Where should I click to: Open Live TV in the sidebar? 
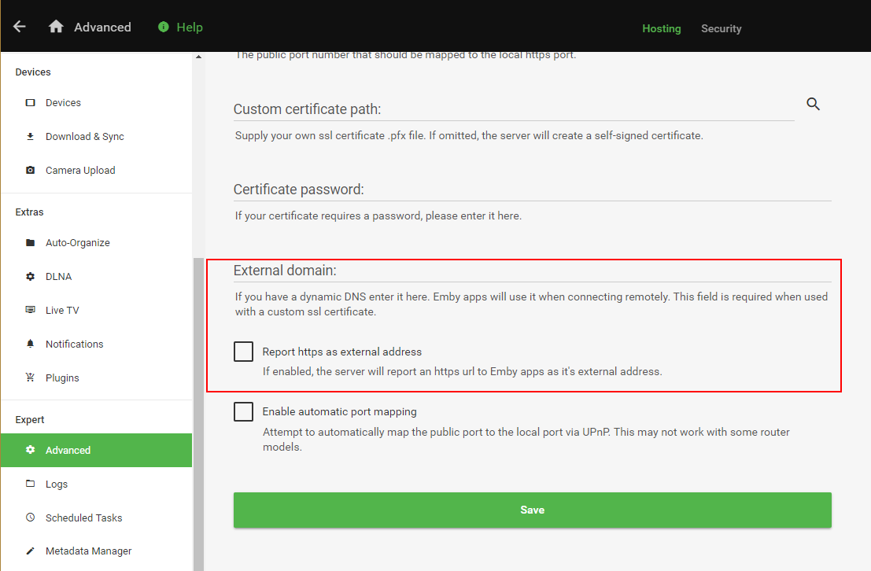point(62,310)
